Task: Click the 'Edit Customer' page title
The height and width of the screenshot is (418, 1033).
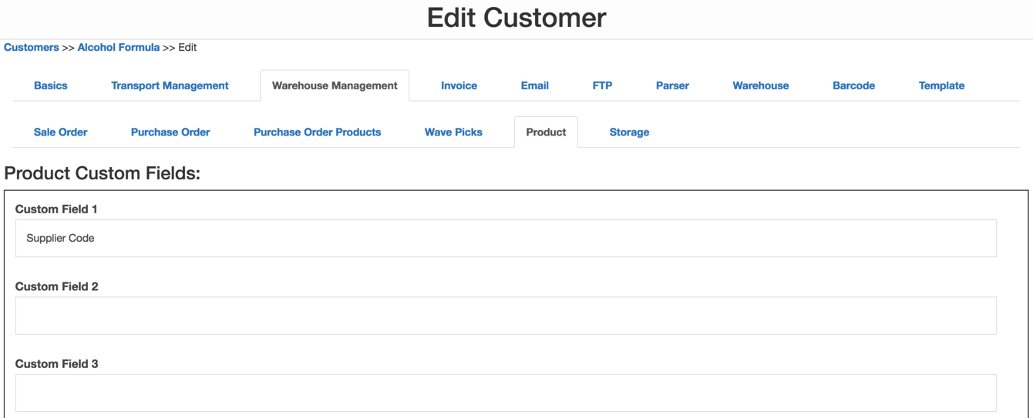Action: (x=516, y=17)
